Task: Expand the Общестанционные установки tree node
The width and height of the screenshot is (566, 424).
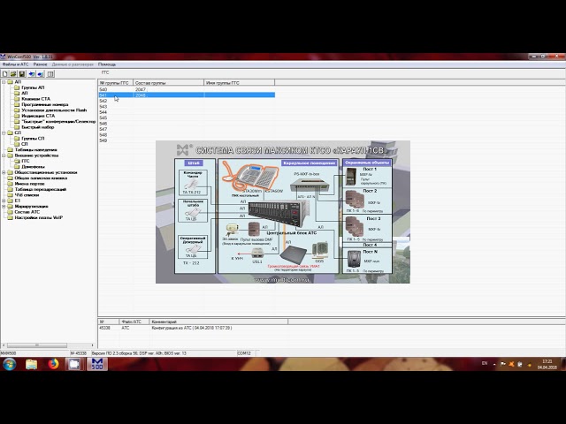Action: 4,172
